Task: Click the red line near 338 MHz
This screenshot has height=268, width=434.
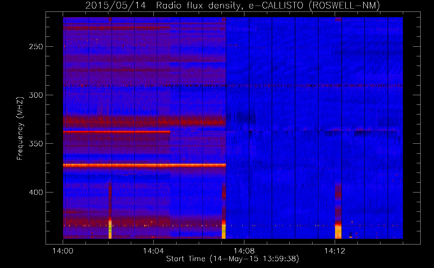Action: [116, 132]
